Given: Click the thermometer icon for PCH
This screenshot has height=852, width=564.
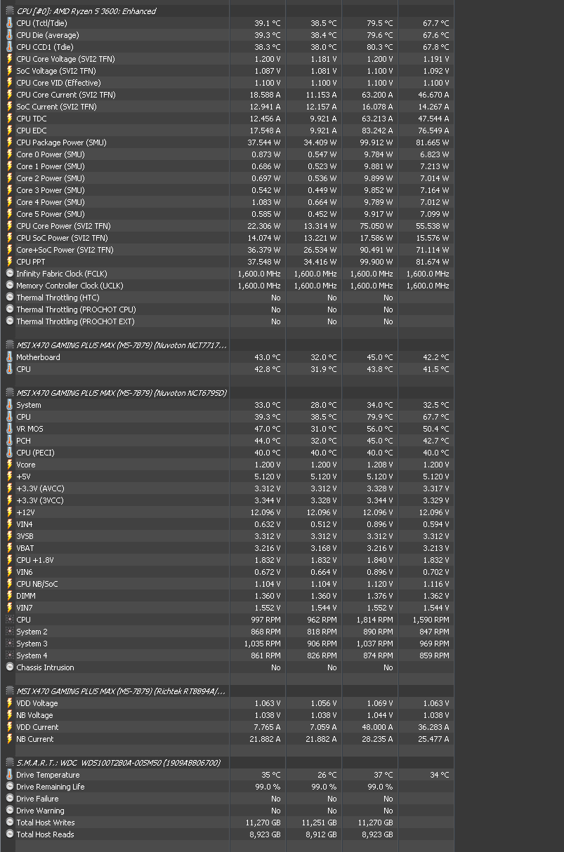Looking at the screenshot, I should click(10, 441).
